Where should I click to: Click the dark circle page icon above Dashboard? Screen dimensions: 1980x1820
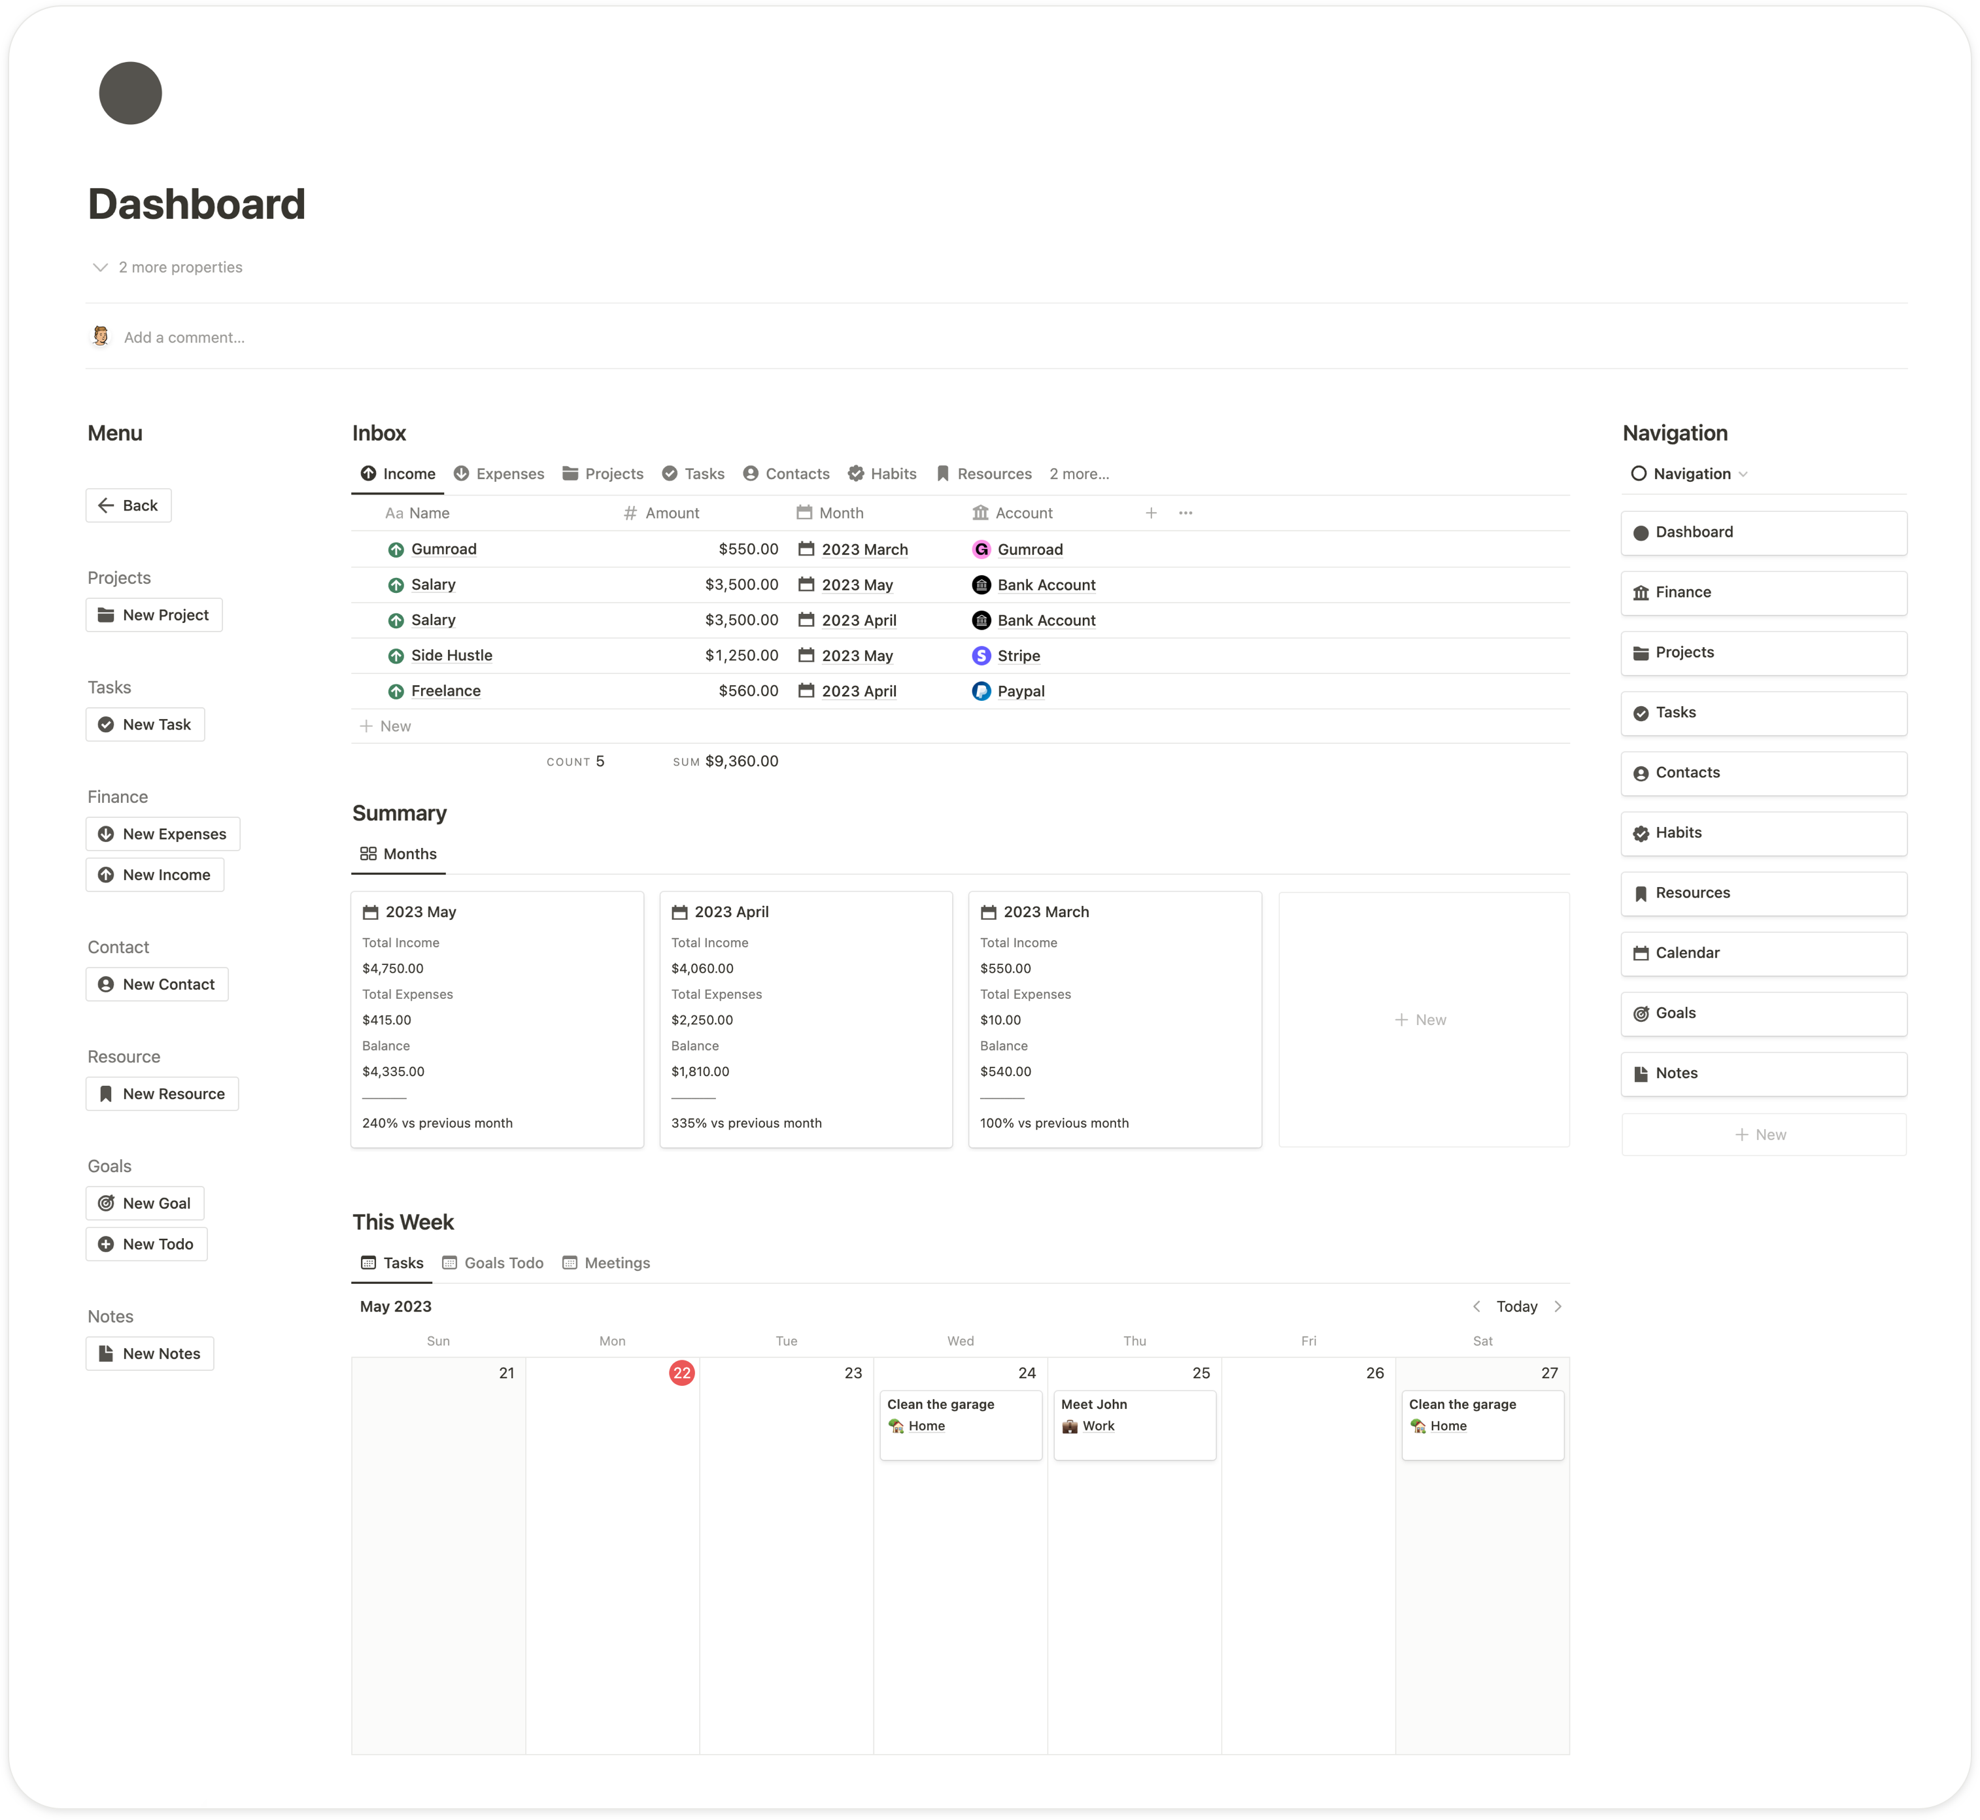click(130, 93)
